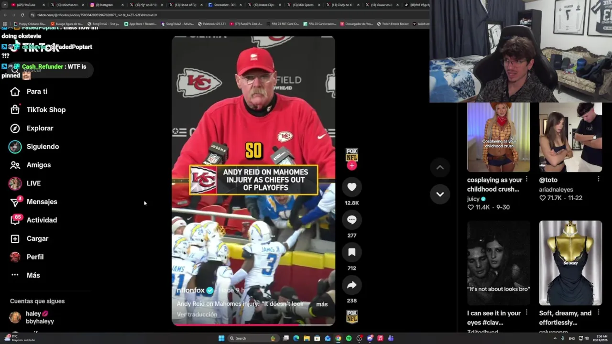The width and height of the screenshot is (612, 344).
Task: Switch to the Home of Fig X tab
Action: tap(185, 5)
